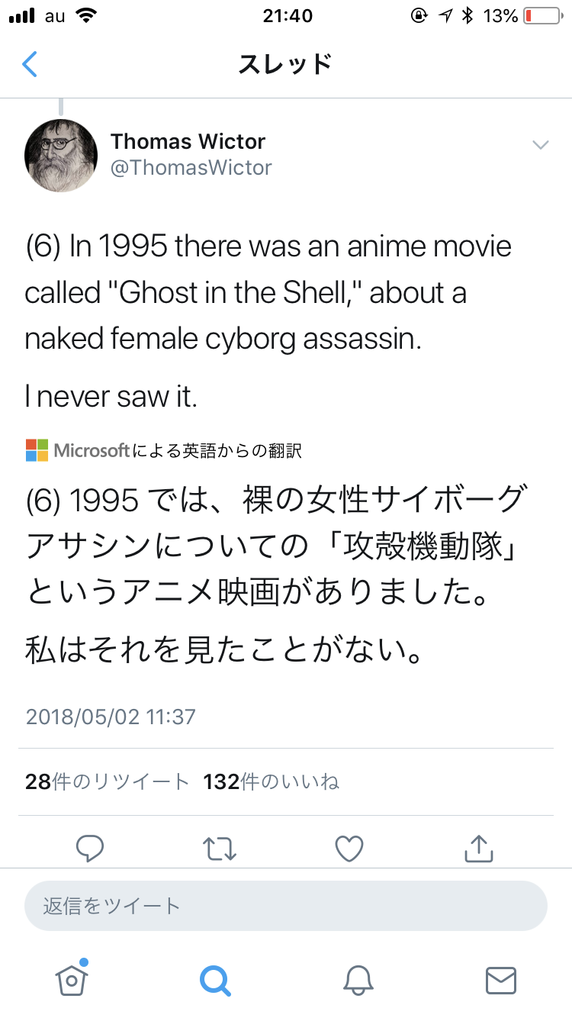Switch to the Home tab

pyautogui.click(x=72, y=979)
